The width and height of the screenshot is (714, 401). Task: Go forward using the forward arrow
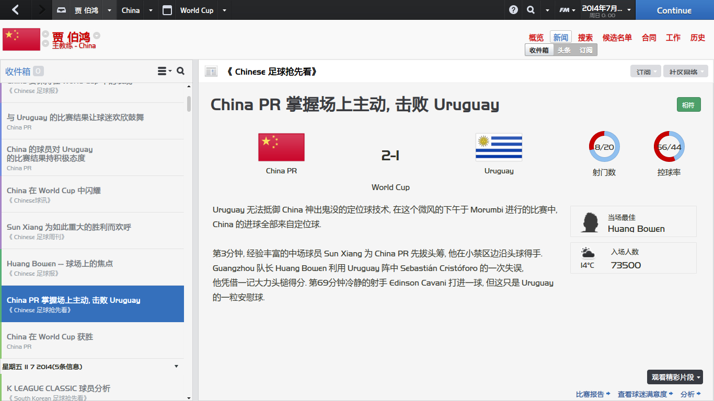[41, 10]
